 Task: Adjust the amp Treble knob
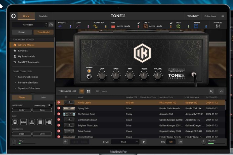(x=144, y=75)
